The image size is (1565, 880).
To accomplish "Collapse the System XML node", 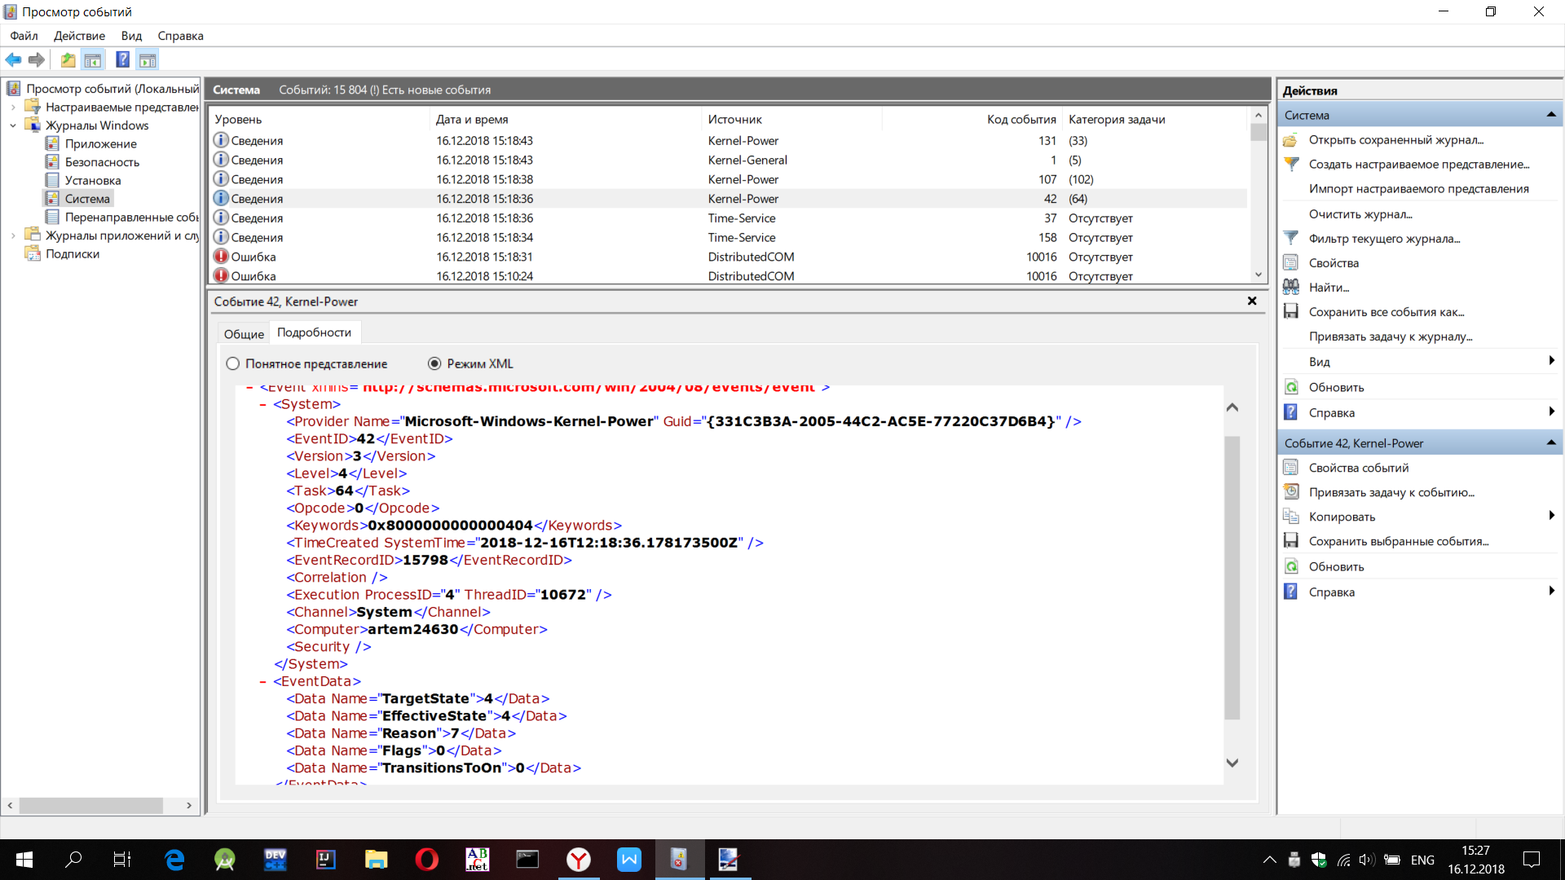I will pyautogui.click(x=263, y=404).
